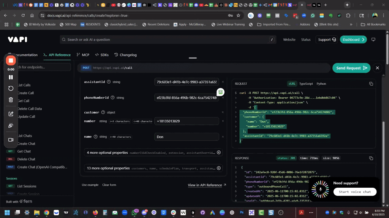Copy the response JSON output
The width and height of the screenshot is (389, 218).
coord(371,158)
